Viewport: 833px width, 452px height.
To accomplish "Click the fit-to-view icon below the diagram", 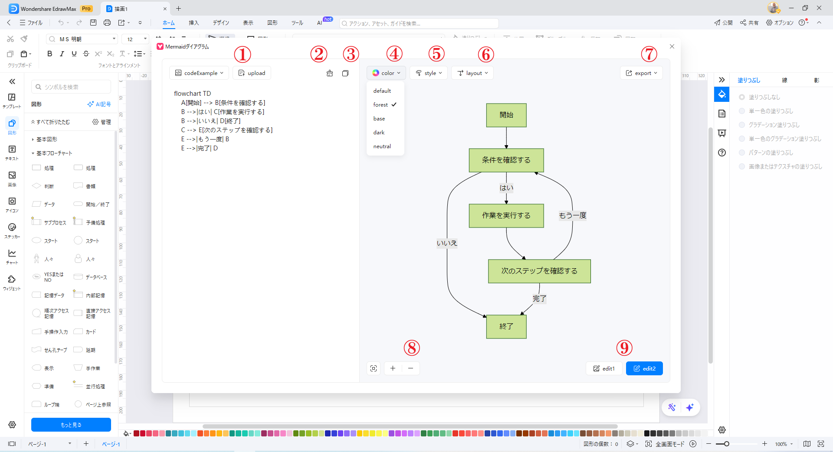I will pos(374,368).
